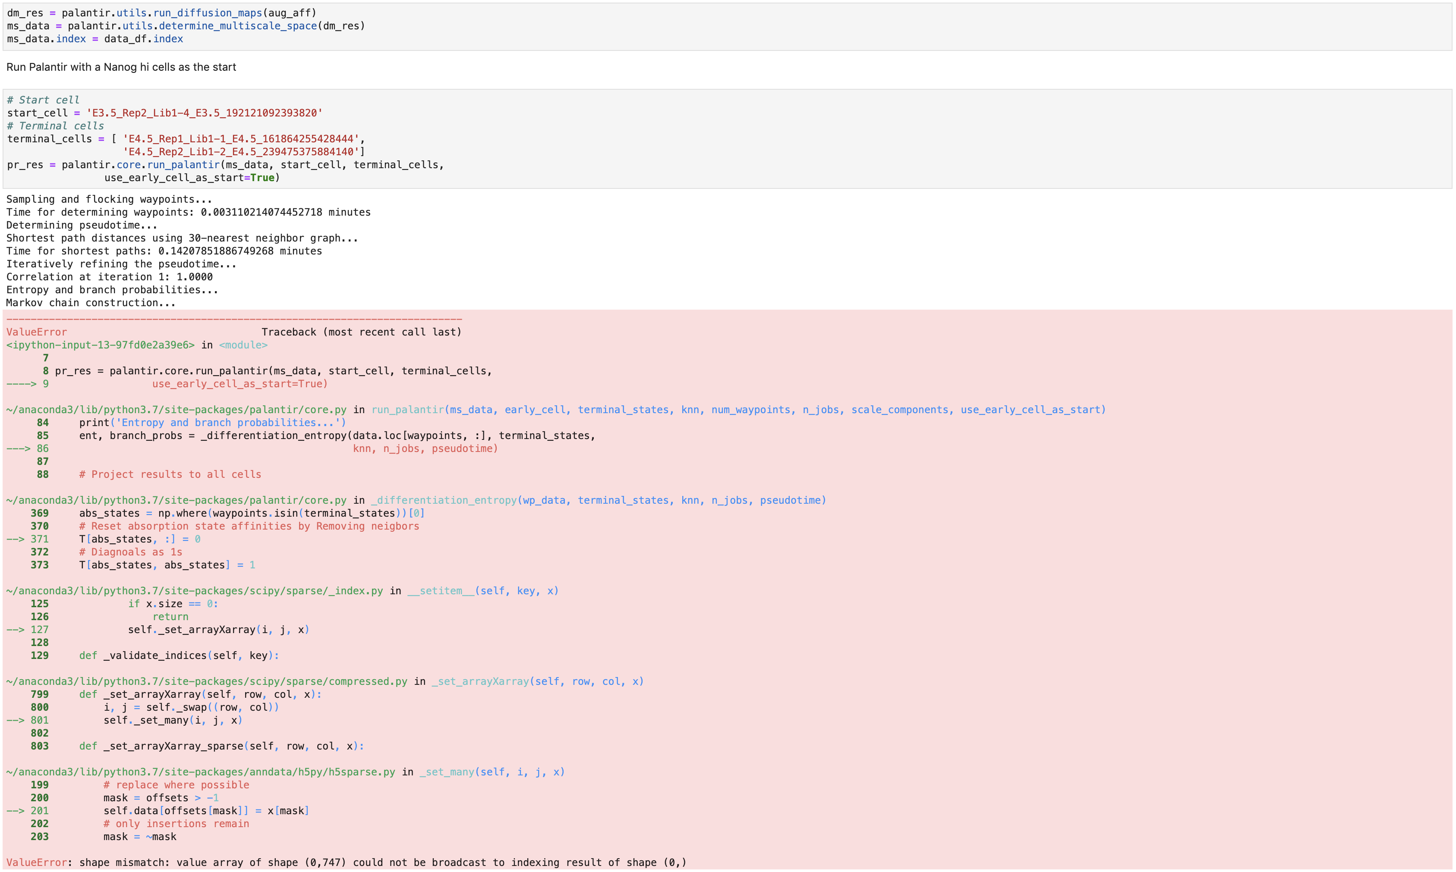
Task: Click the start_cell assignment string
Action: (x=205, y=113)
